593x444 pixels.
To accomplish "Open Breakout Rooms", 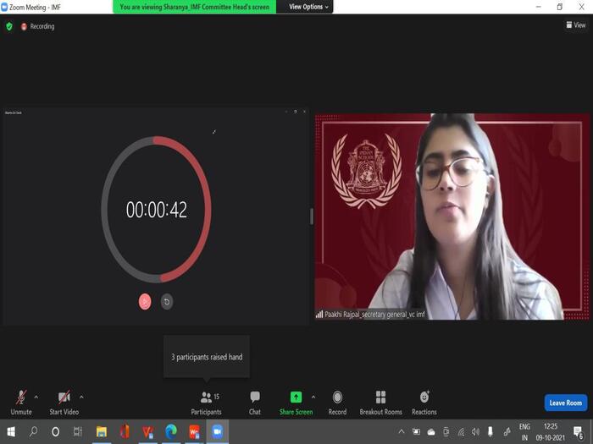I will [x=381, y=403].
